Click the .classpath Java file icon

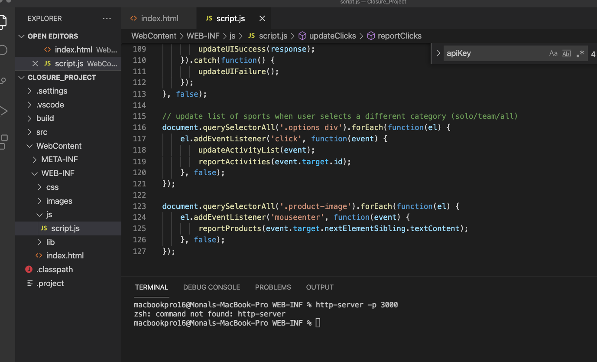[x=29, y=269]
